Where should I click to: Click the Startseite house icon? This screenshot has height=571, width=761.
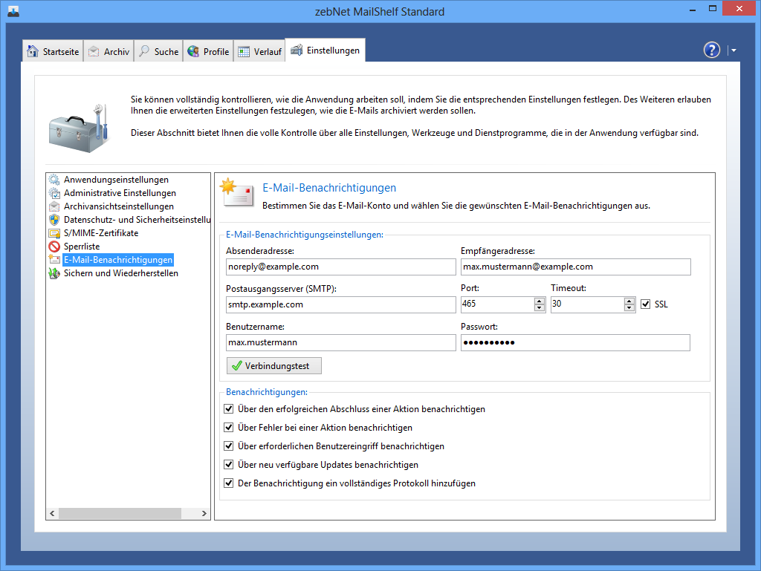33,51
